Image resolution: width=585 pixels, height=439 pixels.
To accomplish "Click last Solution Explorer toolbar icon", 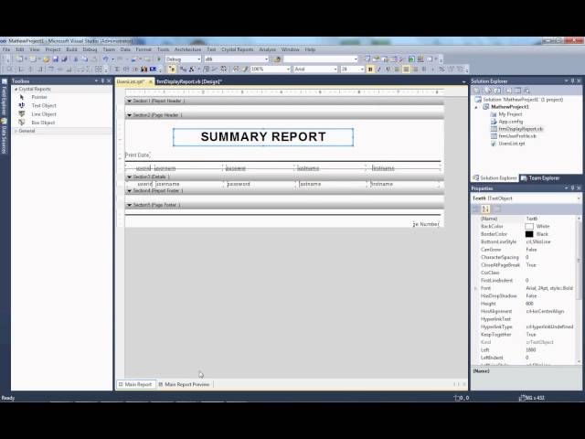I will pyautogui.click(x=526, y=91).
